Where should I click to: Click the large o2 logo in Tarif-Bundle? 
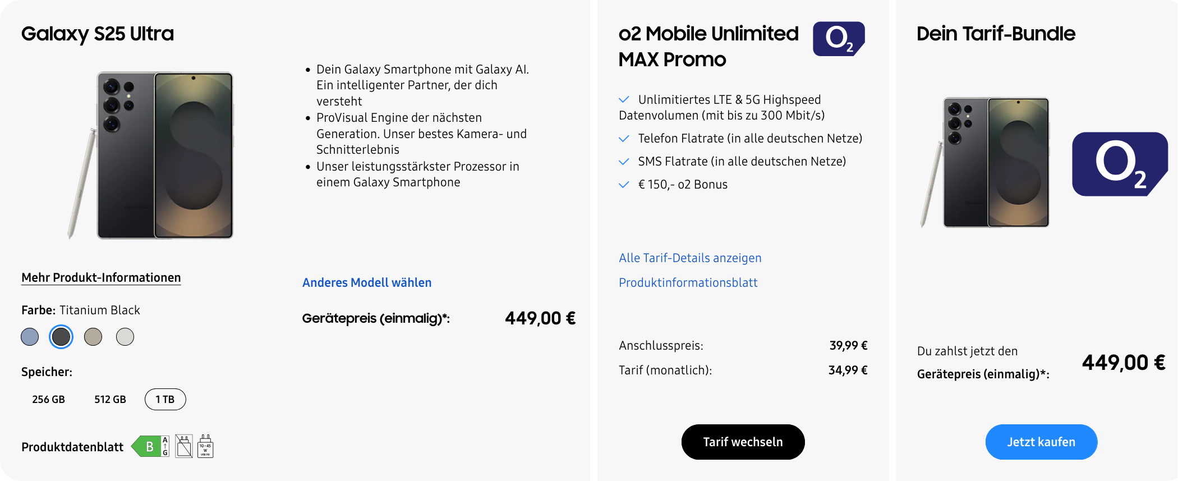point(1119,164)
